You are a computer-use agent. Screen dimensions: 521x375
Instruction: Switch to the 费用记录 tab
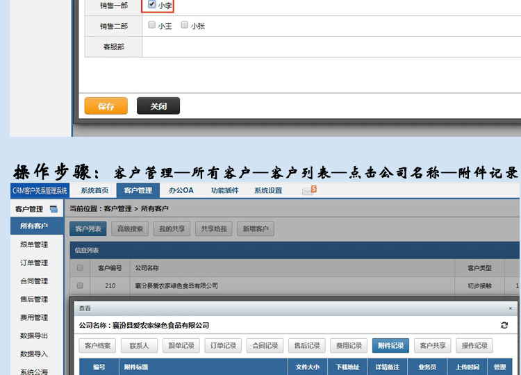[x=349, y=346]
